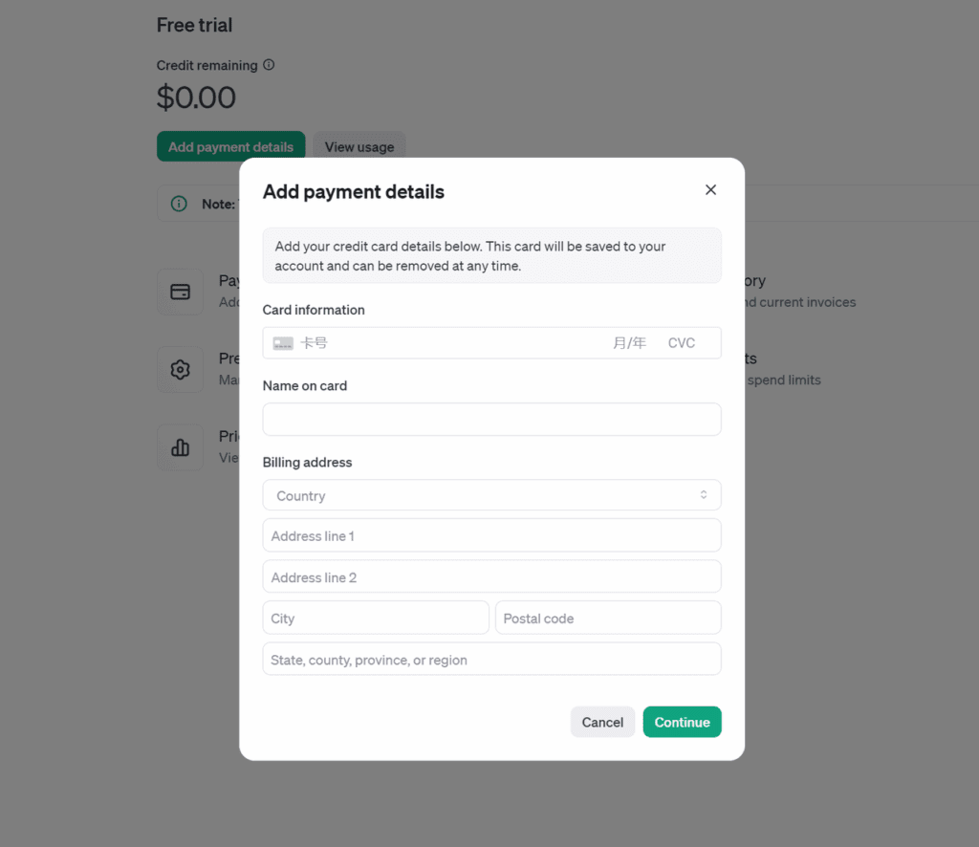Image resolution: width=979 pixels, height=847 pixels.
Task: Click the green Continue button
Action: (x=683, y=722)
